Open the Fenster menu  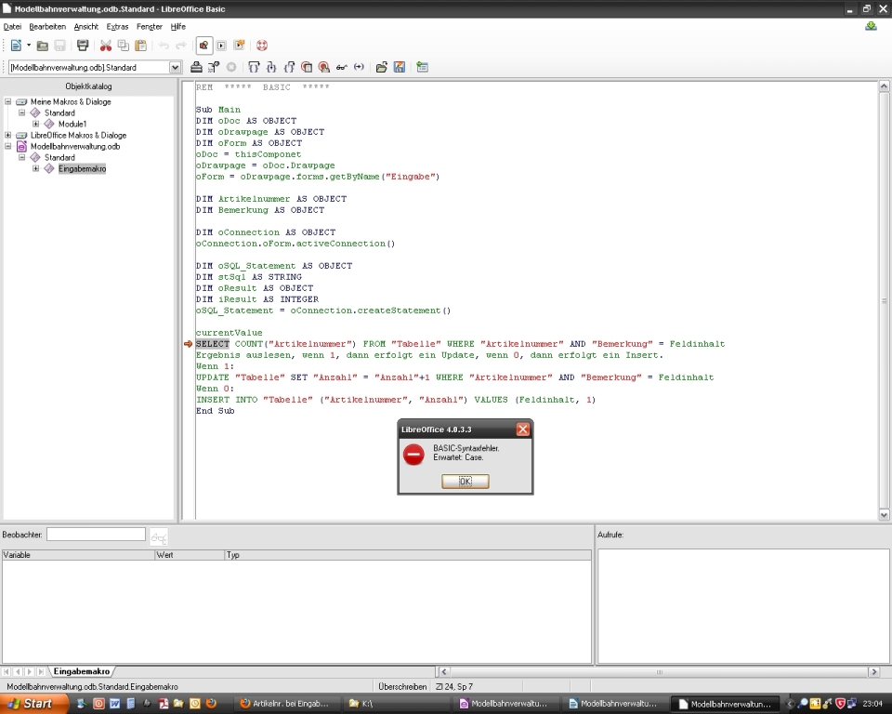coord(150,27)
